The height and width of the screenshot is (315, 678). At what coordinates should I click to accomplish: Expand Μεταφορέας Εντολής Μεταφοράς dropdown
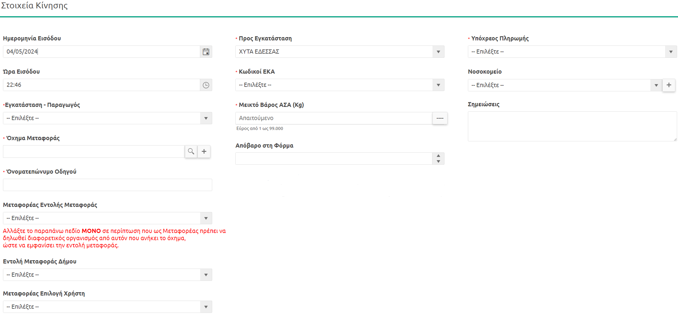206,218
